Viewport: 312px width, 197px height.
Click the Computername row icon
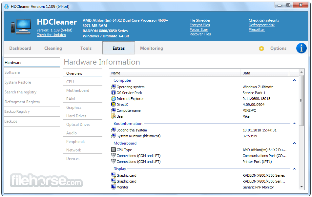pos(114,110)
